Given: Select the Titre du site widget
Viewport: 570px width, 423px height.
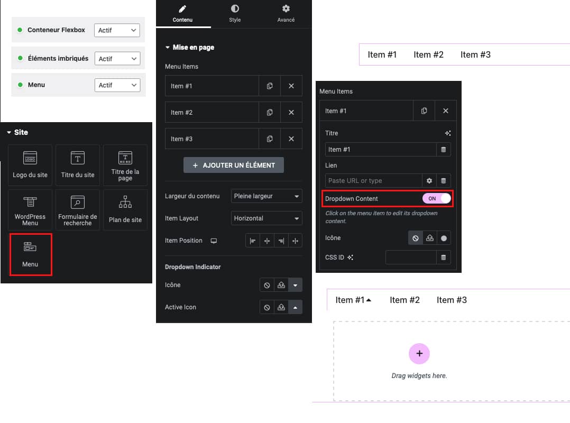Looking at the screenshot, I should [x=77, y=165].
